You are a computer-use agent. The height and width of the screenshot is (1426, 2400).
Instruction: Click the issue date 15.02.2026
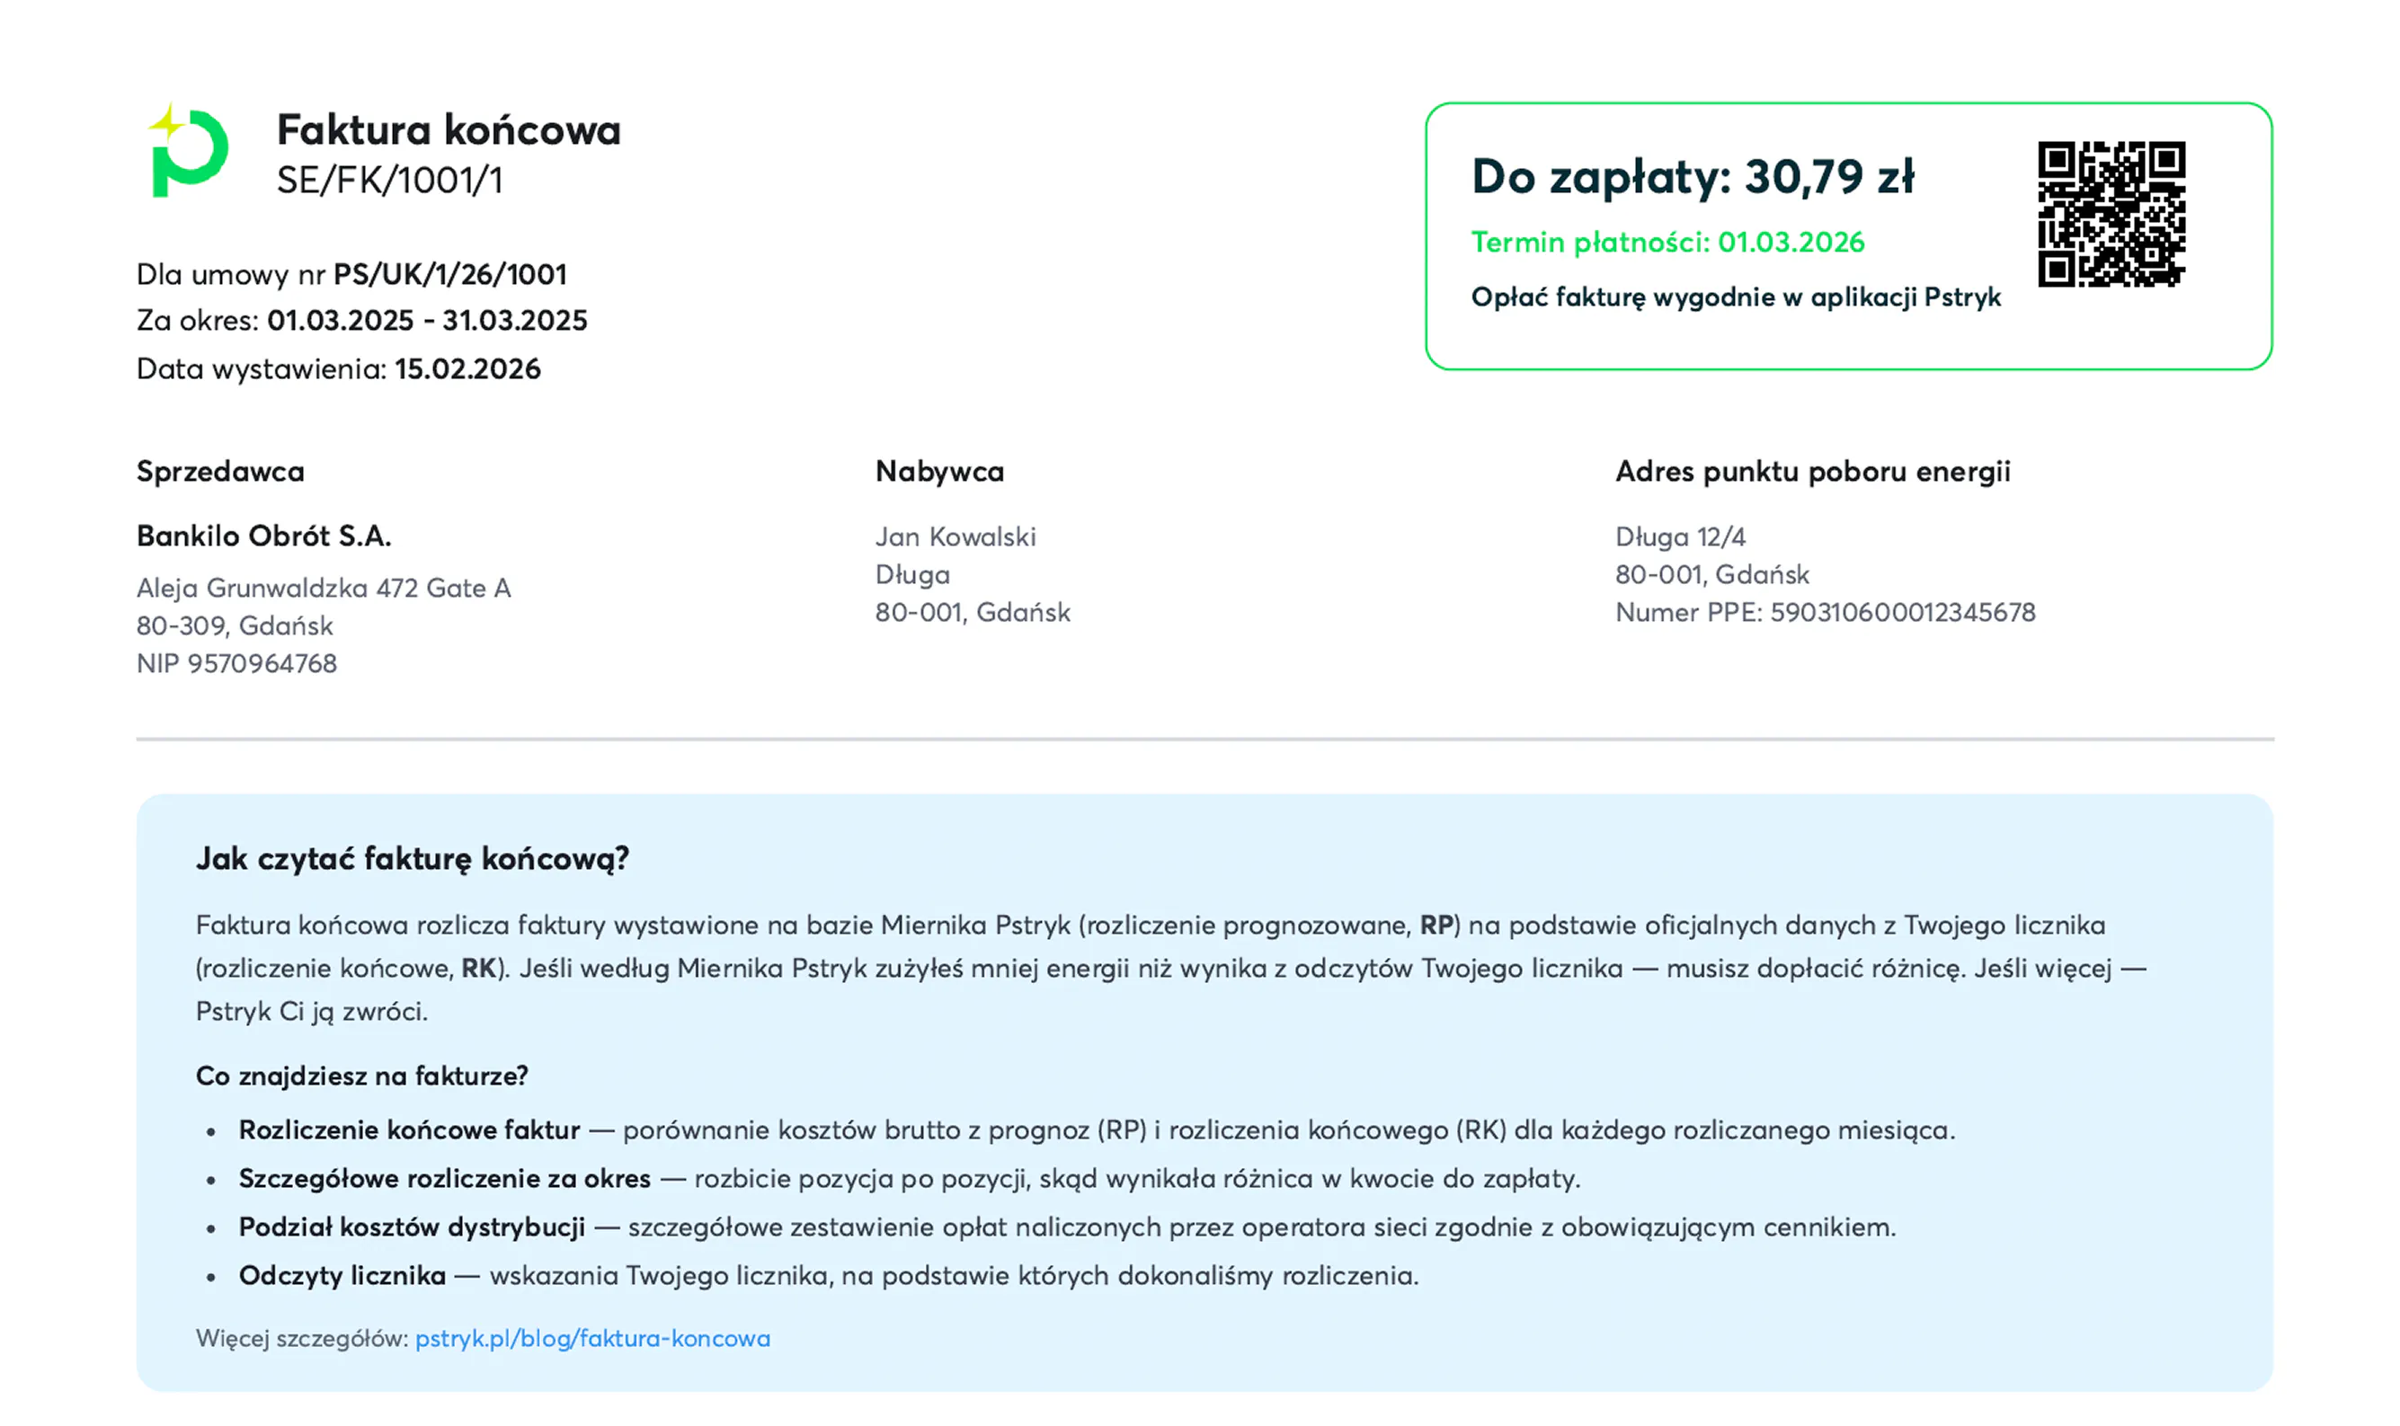pos(467,369)
